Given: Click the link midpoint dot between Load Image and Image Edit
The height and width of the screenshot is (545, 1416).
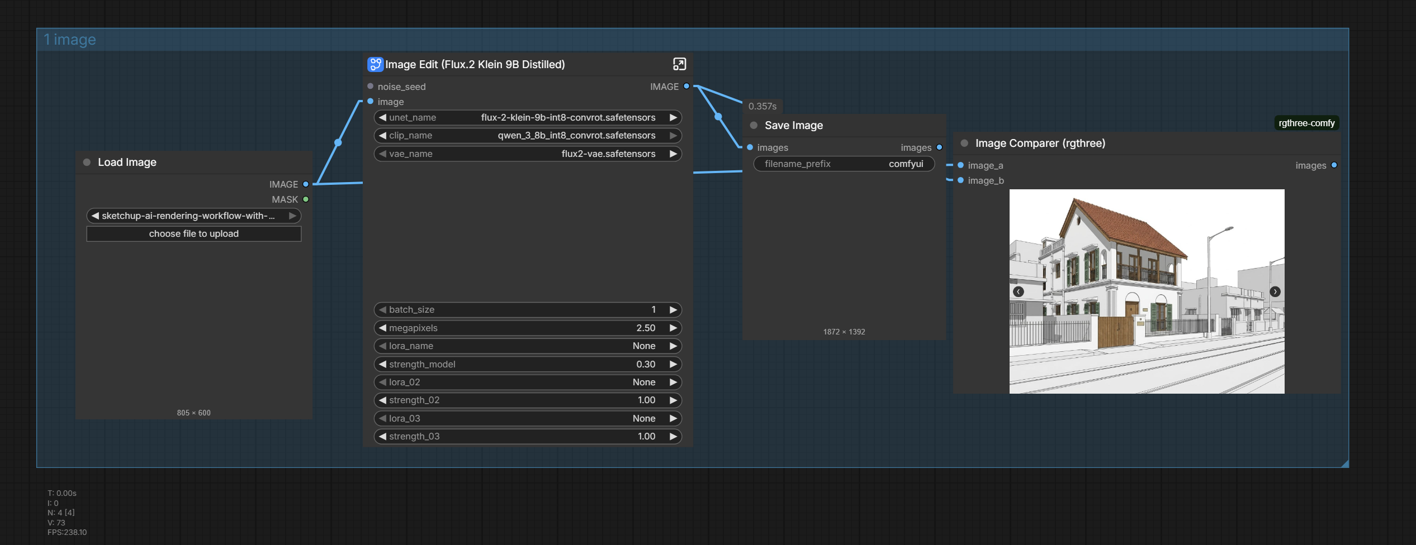Looking at the screenshot, I should tap(338, 143).
